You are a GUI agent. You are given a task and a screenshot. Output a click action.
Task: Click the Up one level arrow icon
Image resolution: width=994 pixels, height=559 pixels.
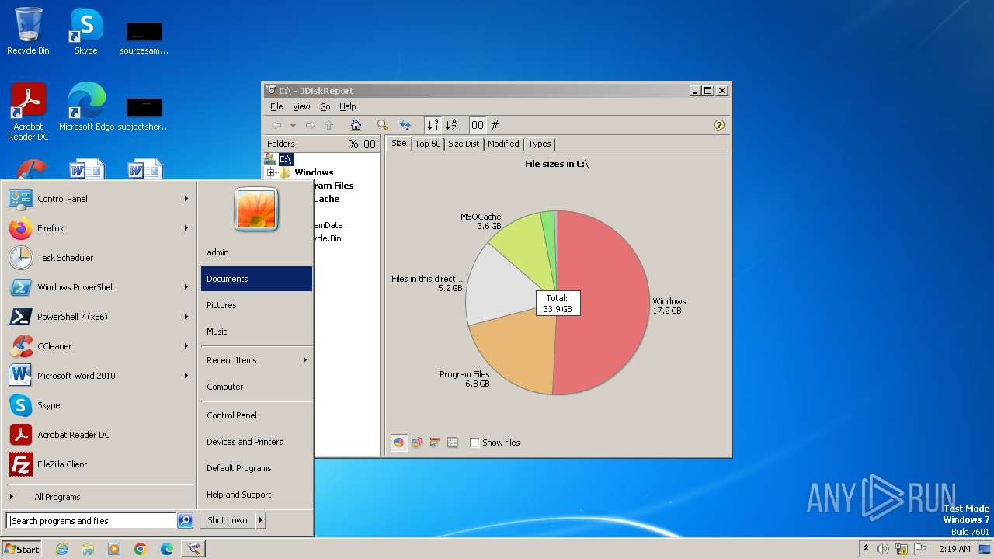click(328, 125)
